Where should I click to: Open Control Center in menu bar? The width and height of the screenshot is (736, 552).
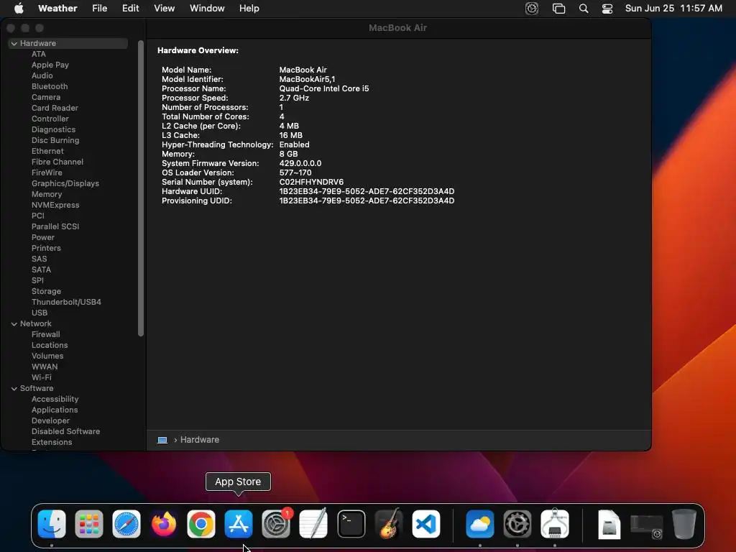coord(607,9)
